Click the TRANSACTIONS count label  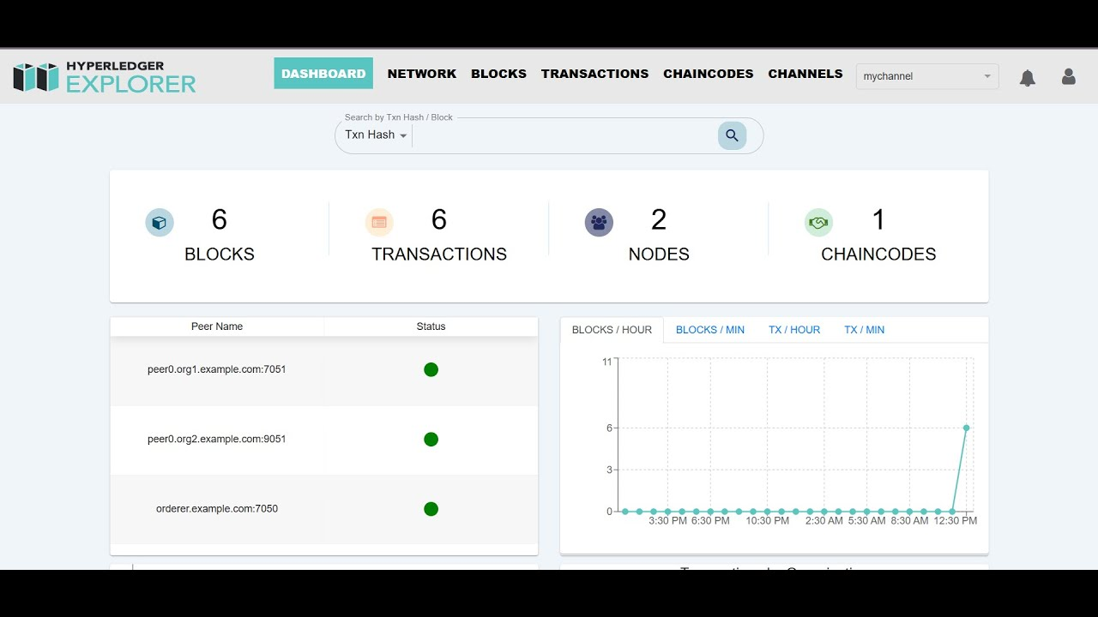click(x=439, y=255)
